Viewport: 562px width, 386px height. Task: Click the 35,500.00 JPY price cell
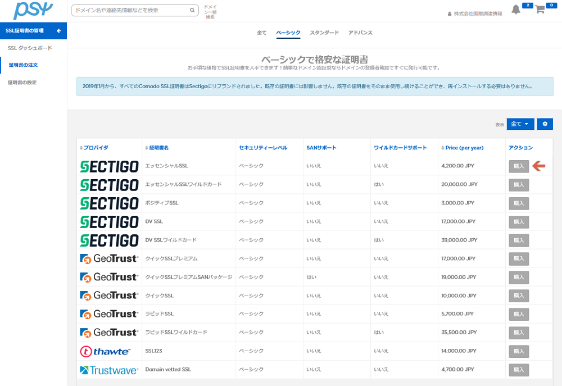point(459,332)
